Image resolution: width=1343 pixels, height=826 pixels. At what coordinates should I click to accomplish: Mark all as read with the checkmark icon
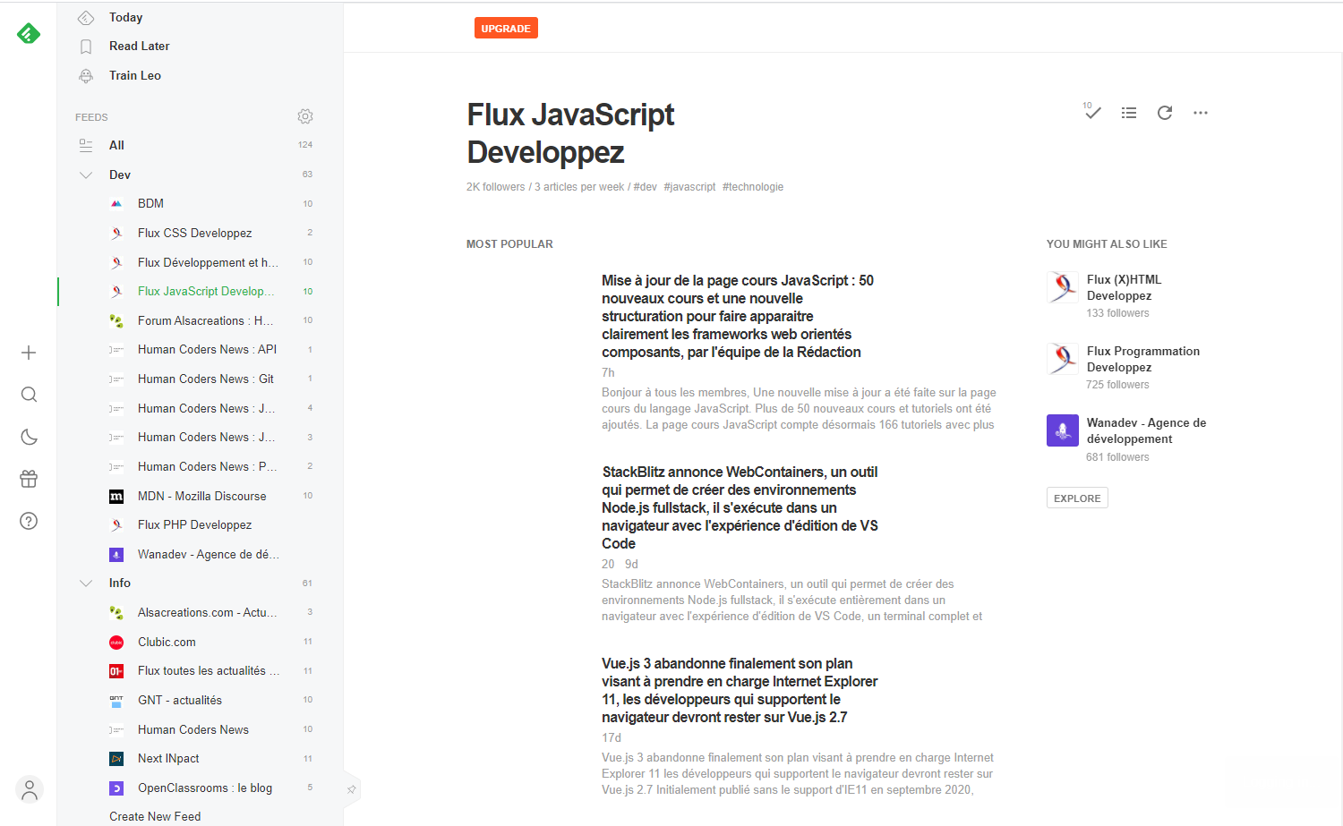(1092, 112)
